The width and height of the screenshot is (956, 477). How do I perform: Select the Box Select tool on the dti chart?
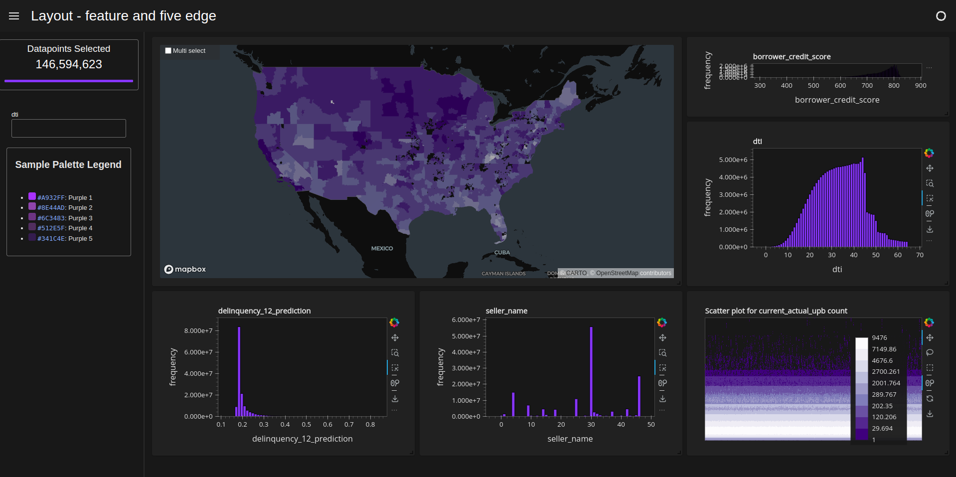pos(930,198)
